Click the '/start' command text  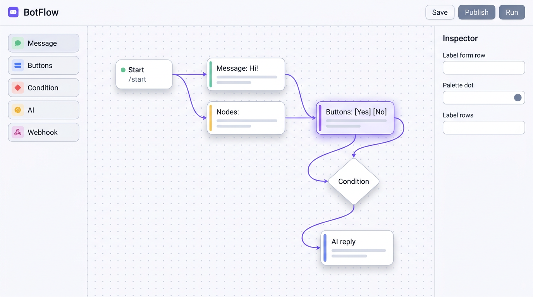pos(138,79)
